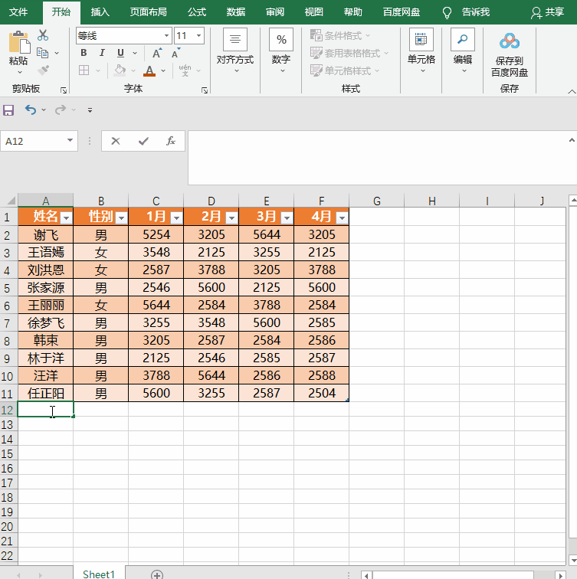This screenshot has width=577, height=579.
Task: Increase font size with the larger A icon
Action: point(157,53)
